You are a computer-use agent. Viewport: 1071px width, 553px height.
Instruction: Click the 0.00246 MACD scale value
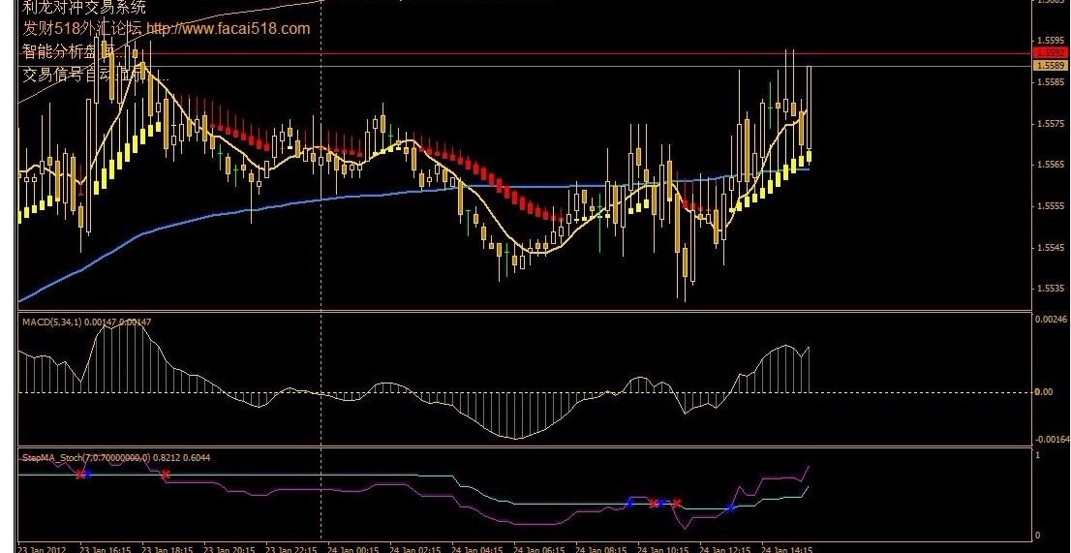coord(1050,319)
